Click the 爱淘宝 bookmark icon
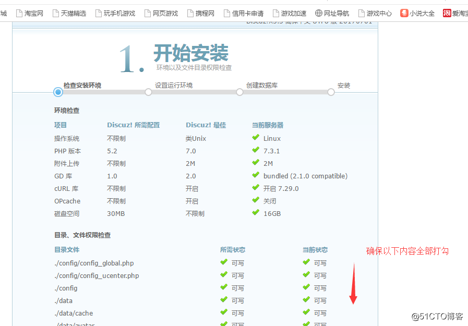Screen dimensions: 468x326 [447, 13]
